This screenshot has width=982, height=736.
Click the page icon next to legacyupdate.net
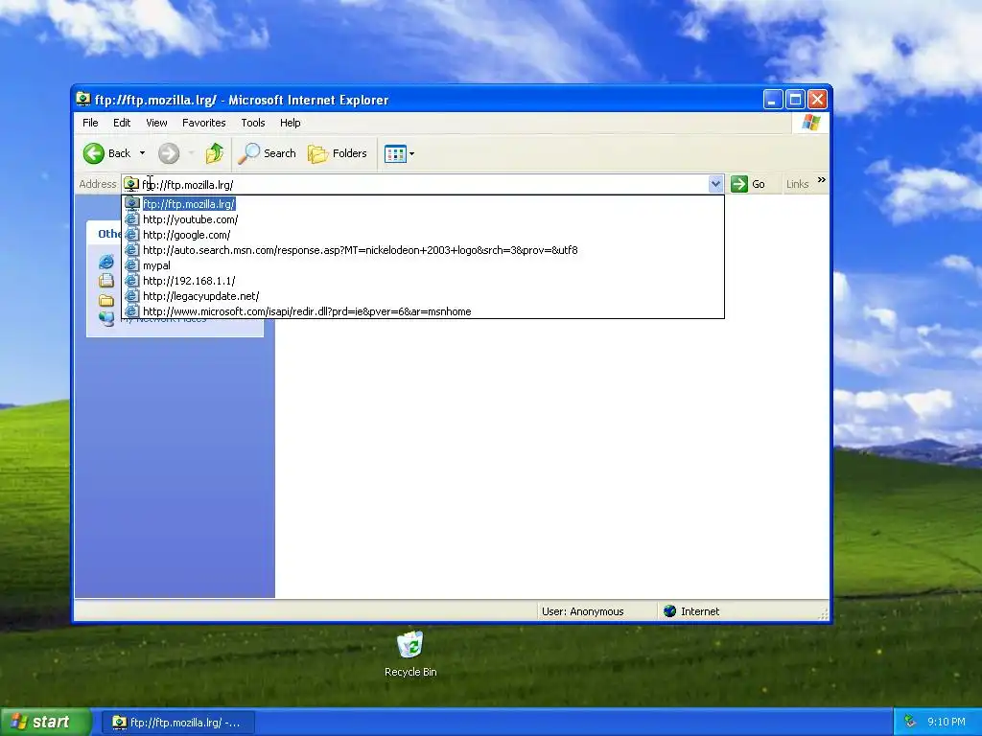[131, 296]
